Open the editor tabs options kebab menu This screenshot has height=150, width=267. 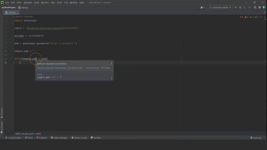[x=264, y=12]
